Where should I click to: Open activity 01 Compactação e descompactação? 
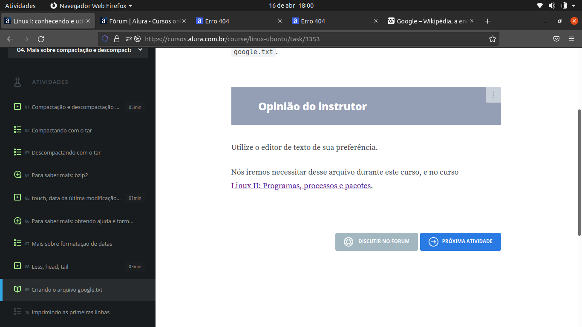coord(78,107)
